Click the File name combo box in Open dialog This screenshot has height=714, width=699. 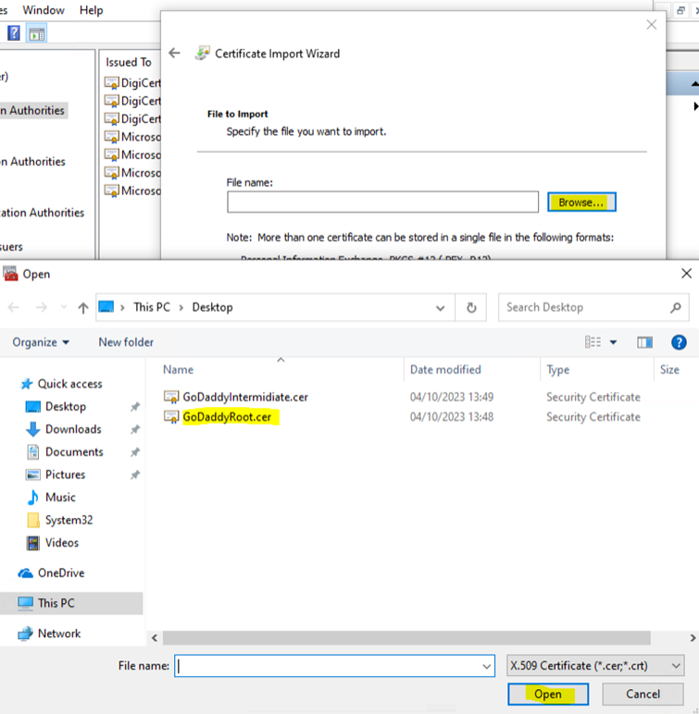pyautogui.click(x=334, y=666)
